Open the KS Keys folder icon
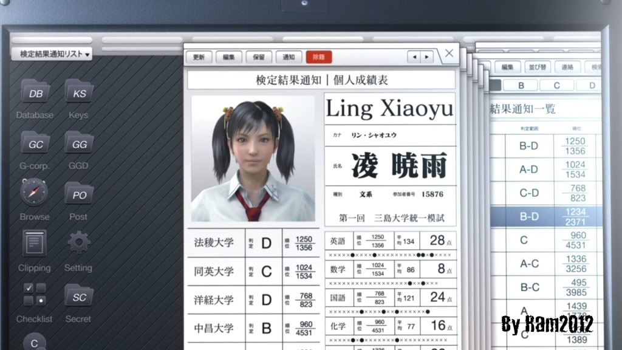Viewport: 622px width, 350px height. pos(79,92)
